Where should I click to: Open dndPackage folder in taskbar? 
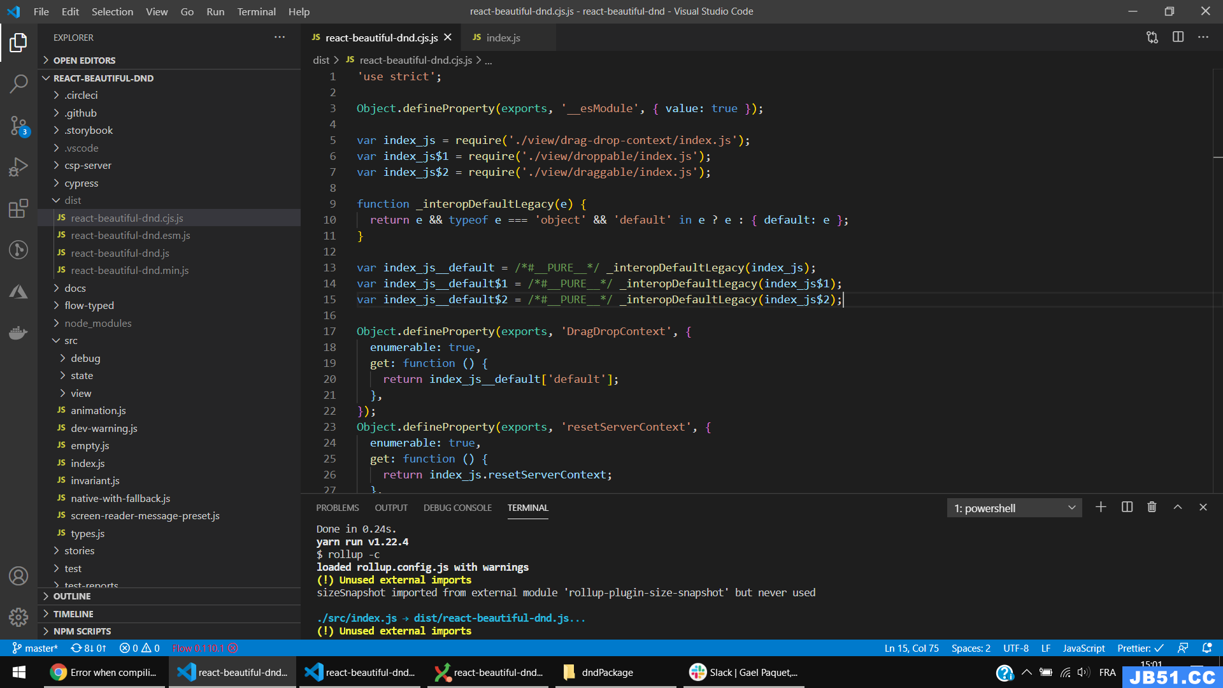click(x=616, y=672)
